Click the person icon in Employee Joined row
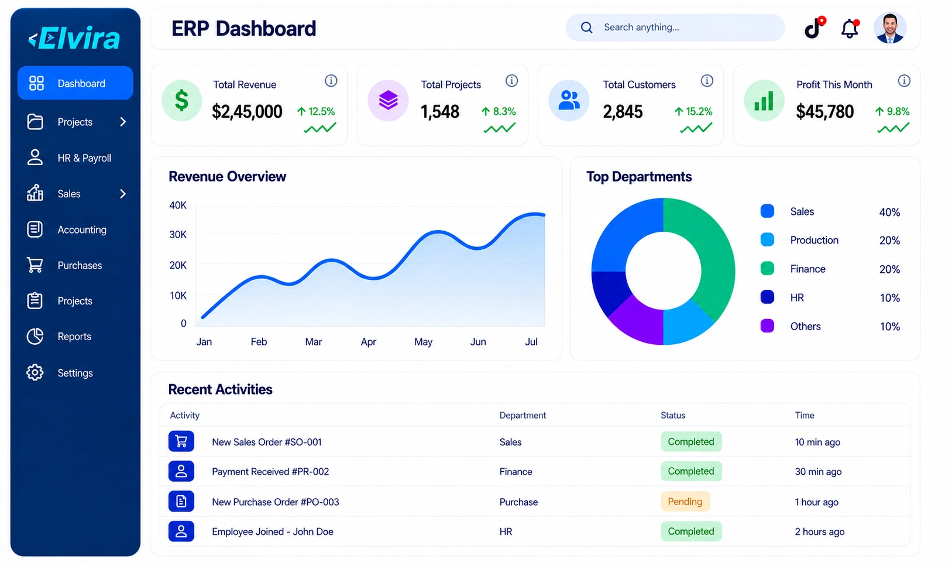 pyautogui.click(x=181, y=531)
